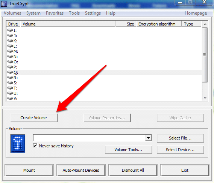
Task: Open the Volumes menu
Action: coord(12,13)
